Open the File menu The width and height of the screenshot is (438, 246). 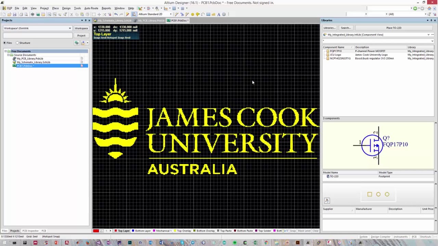17,8
